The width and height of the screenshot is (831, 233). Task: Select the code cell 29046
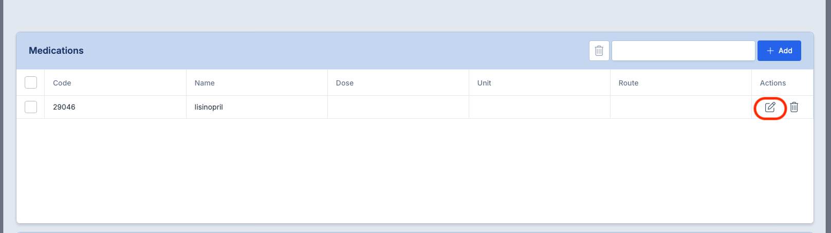pyautogui.click(x=64, y=107)
